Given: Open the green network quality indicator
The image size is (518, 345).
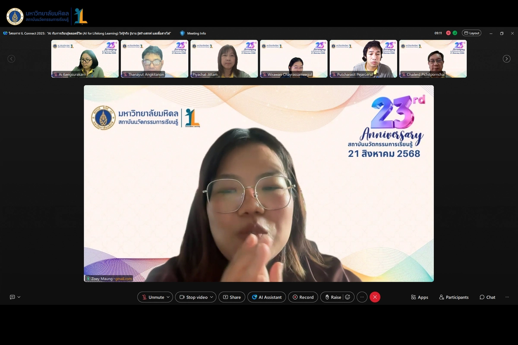Looking at the screenshot, I should tap(455, 33).
